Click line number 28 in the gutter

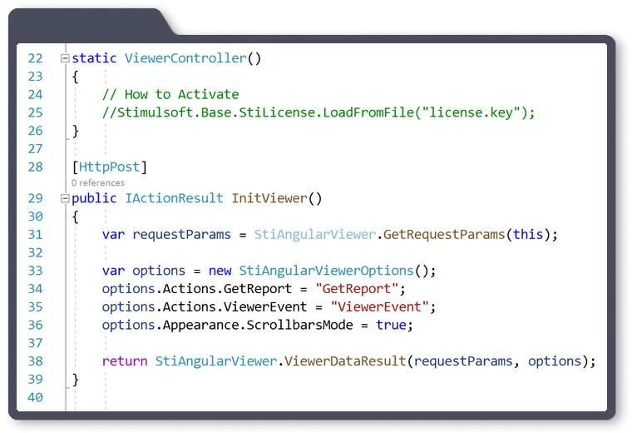click(x=36, y=167)
